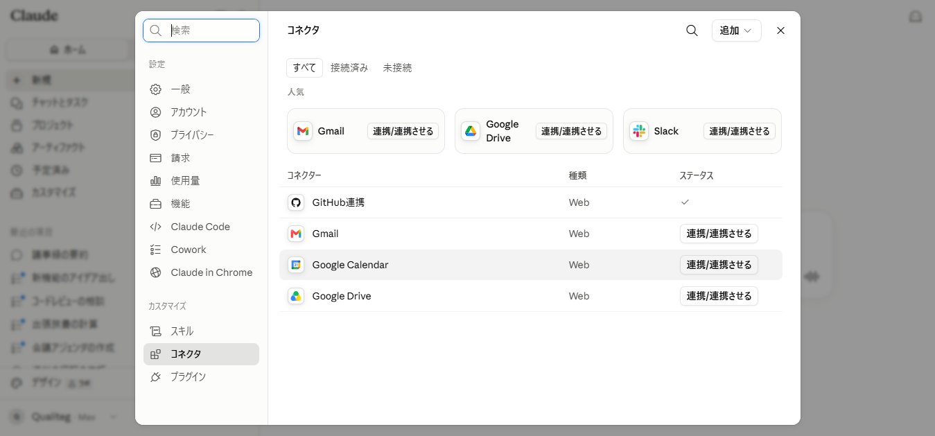Image resolution: width=935 pixels, height=436 pixels.
Task: Open Claude Code settings
Action: pos(201,227)
